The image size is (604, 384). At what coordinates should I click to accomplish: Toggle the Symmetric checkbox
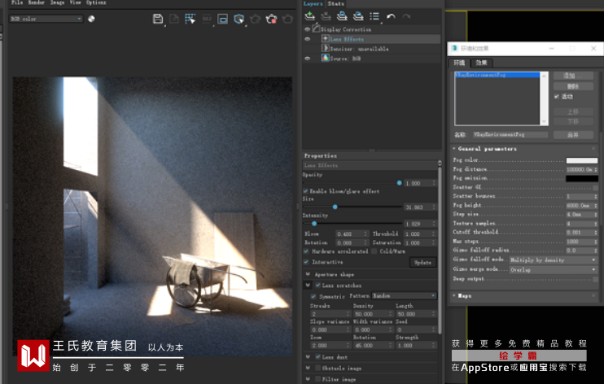[313, 296]
